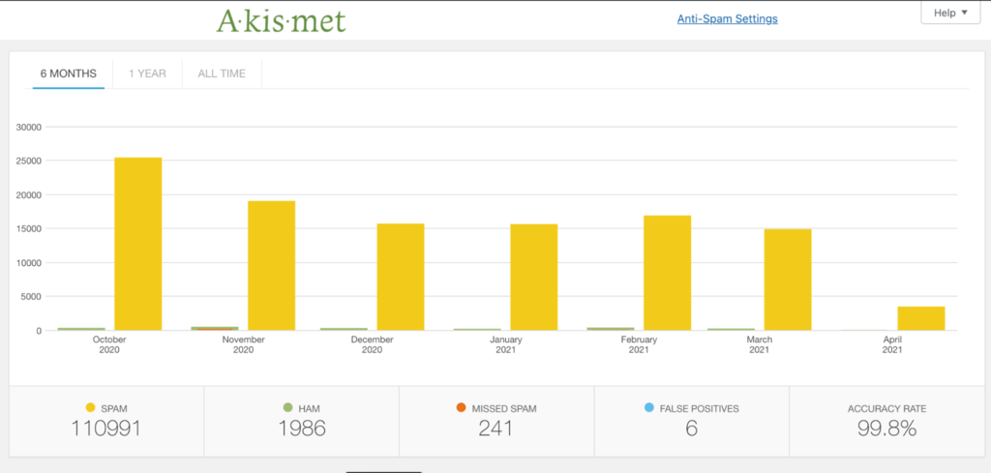
Task: Click the Missed Spam count 241
Action: point(495,429)
